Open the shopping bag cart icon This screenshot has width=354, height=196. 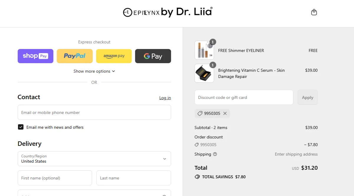coord(314,12)
